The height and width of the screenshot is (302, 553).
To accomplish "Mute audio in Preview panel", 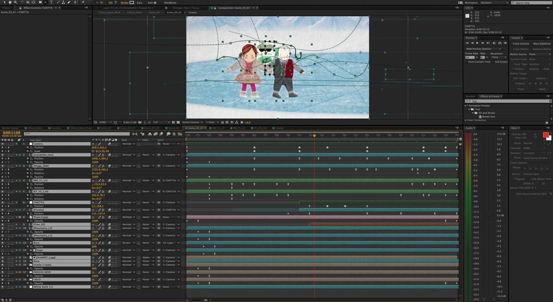I will coord(494,43).
